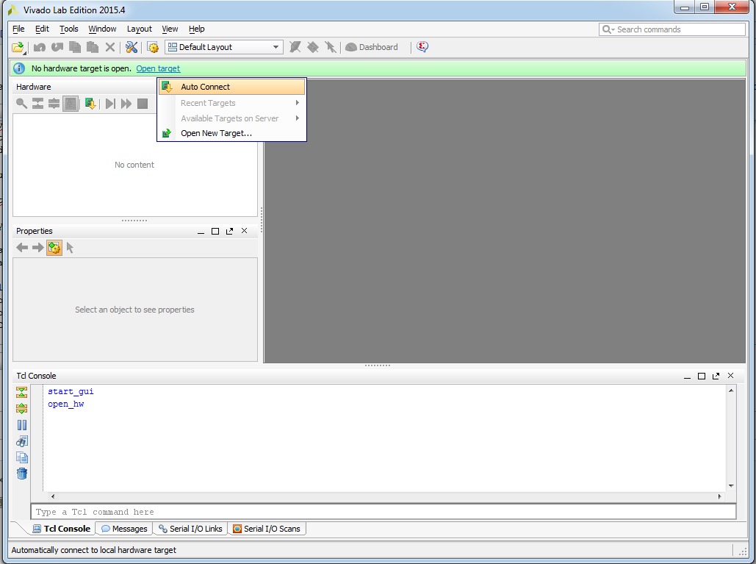Image resolution: width=756 pixels, height=564 pixels.
Task: Click the Open Project folder icon
Action: click(x=18, y=47)
